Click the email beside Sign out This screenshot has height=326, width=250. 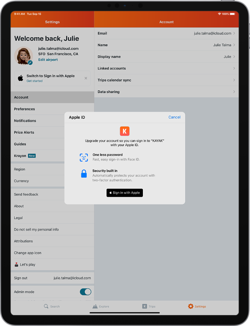[72, 278]
